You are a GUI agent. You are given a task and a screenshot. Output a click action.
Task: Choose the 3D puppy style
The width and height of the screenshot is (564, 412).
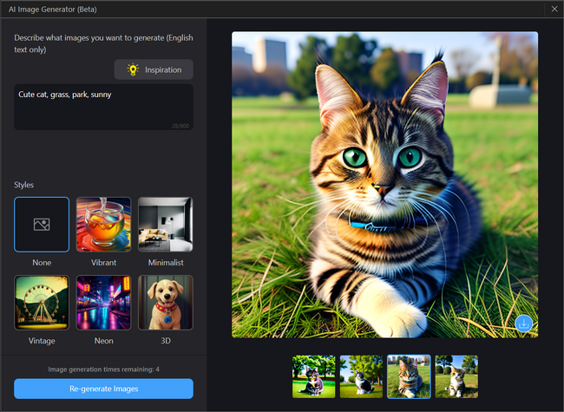166,303
